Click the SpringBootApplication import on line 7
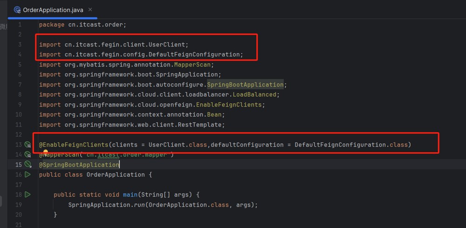 click(x=245, y=85)
